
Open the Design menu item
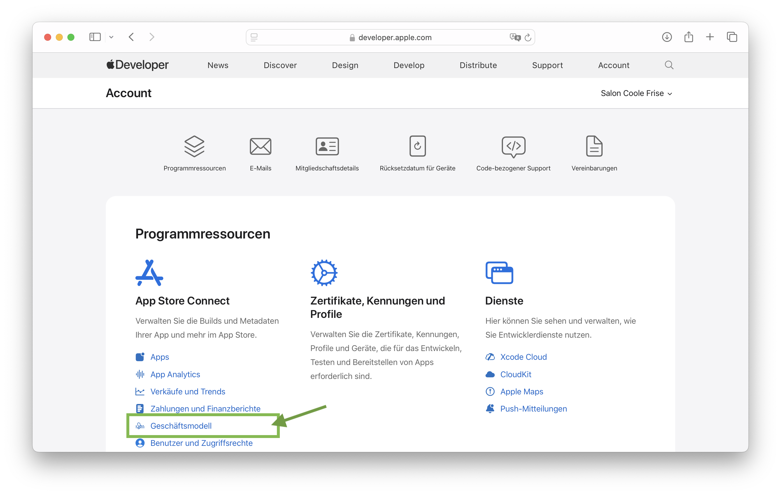tap(345, 65)
